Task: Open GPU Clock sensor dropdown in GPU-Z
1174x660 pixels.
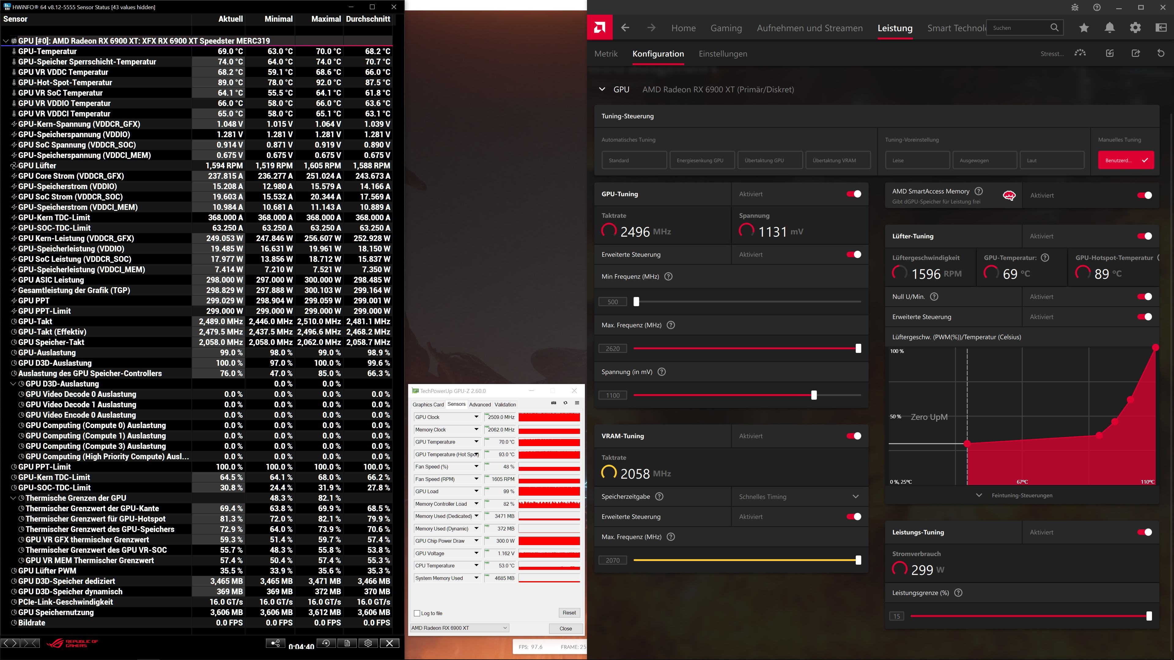Action: coord(476,417)
